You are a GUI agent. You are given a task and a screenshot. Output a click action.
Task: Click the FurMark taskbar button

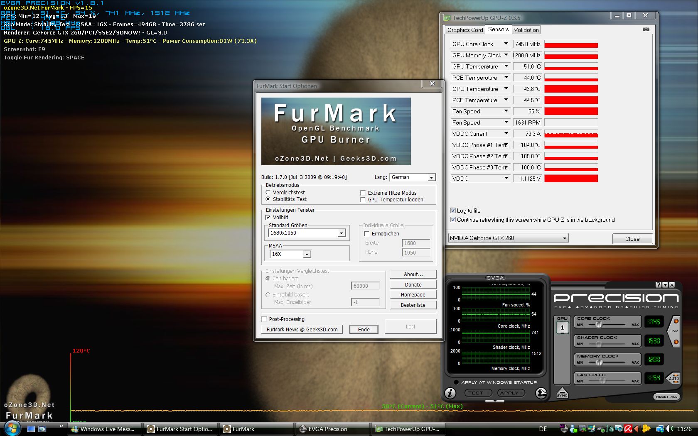(257, 429)
